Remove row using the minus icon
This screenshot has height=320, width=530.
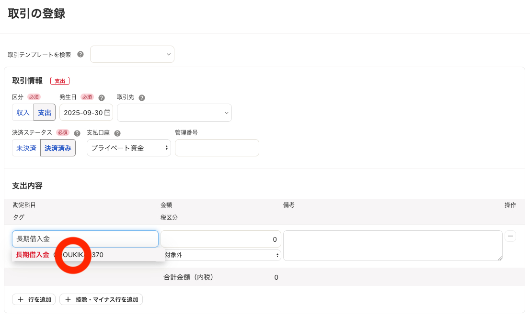(510, 236)
